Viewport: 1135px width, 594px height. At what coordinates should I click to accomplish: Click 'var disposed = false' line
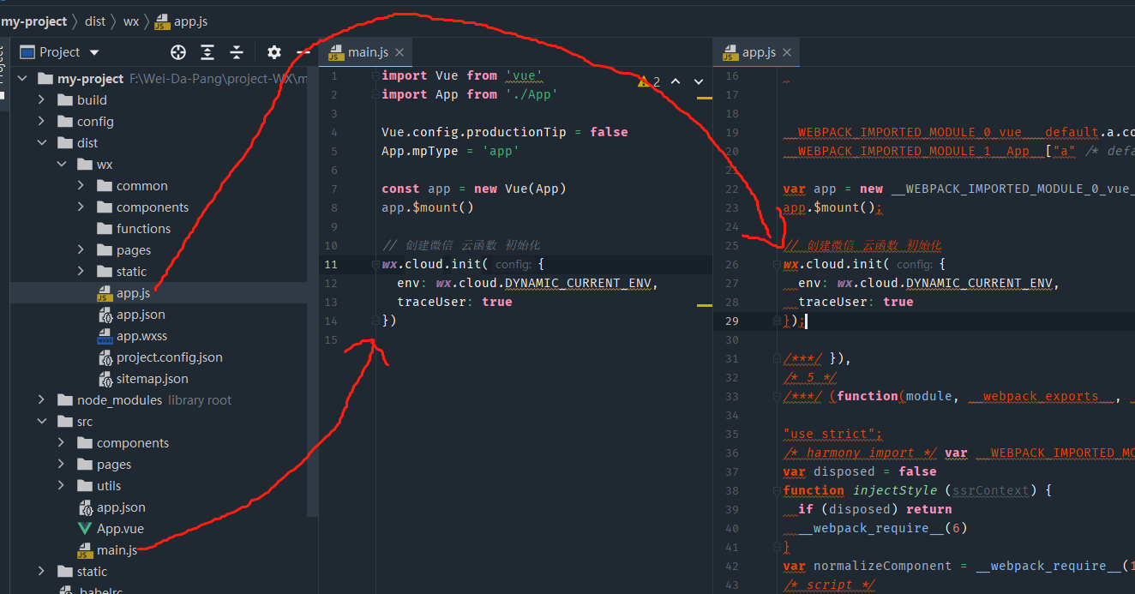860,471
